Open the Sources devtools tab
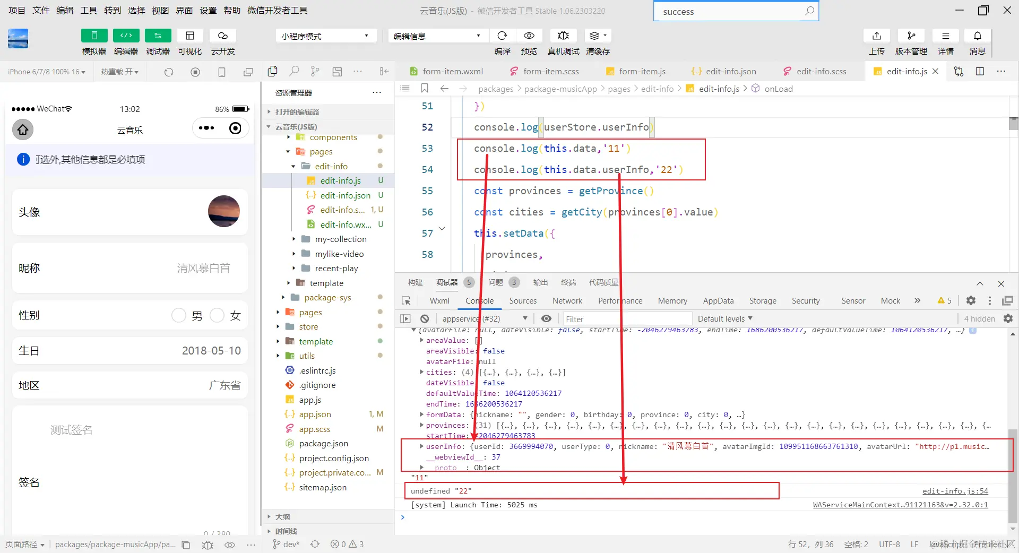The height and width of the screenshot is (553, 1019). pos(523,300)
